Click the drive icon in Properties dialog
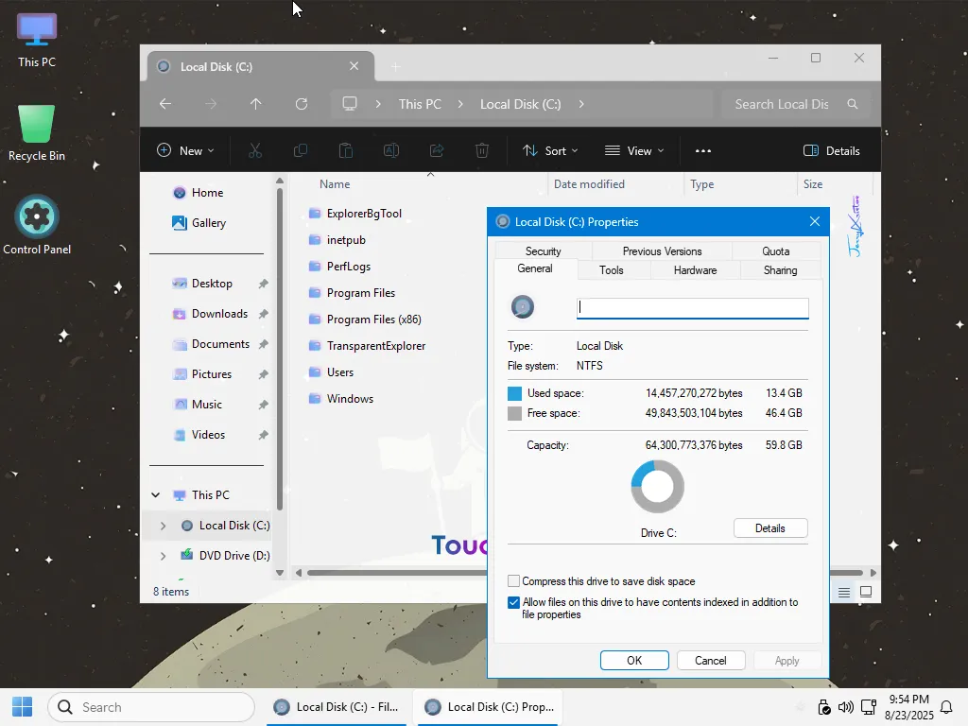The width and height of the screenshot is (968, 726). (522, 307)
